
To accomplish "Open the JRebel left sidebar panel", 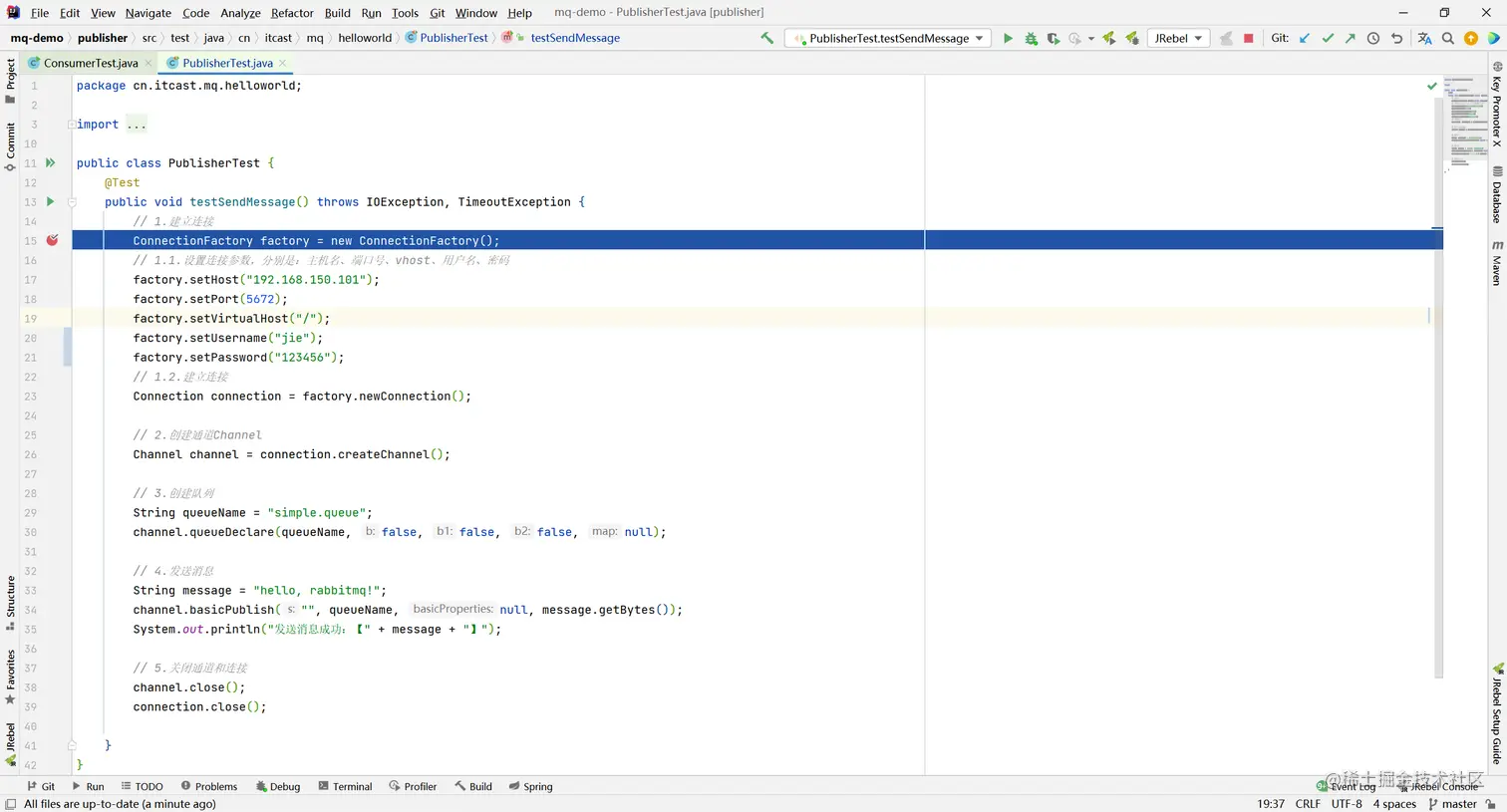I will coord(10,744).
